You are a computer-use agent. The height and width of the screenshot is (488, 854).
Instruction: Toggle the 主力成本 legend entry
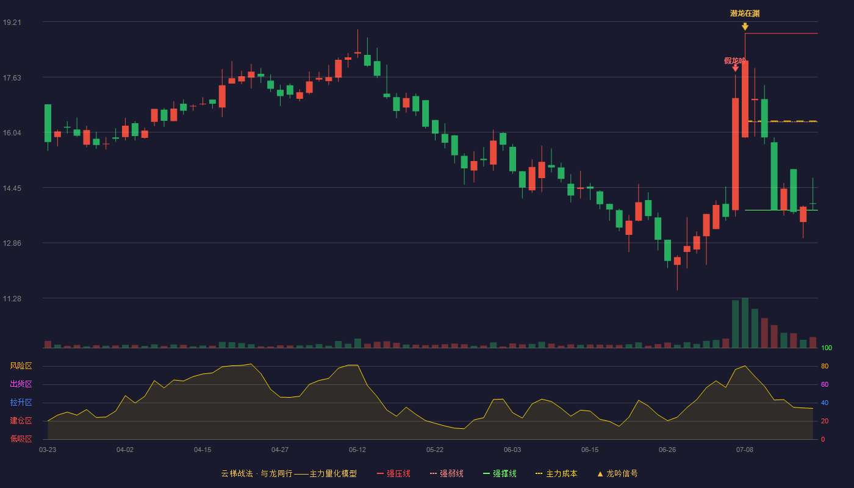[x=556, y=473]
